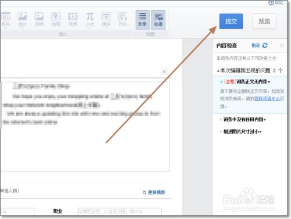Preview the entry with 预览 button
291x219 pixels.
[x=264, y=21]
